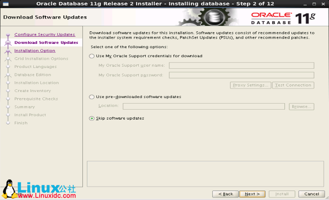Click Create Inventory step

[x=32, y=91]
